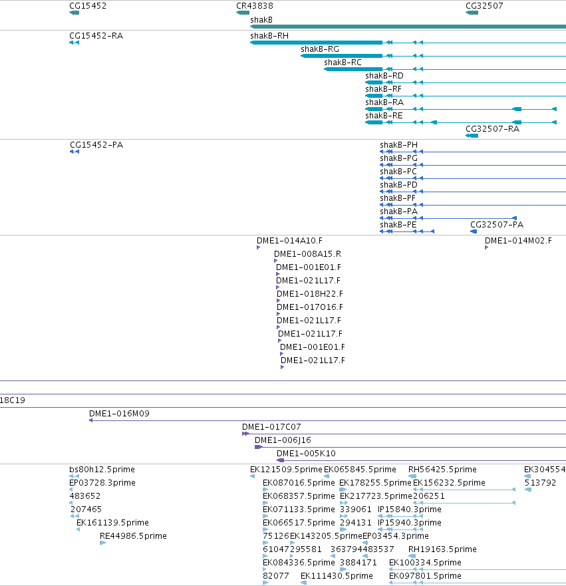Click the DME1-008A15.R BAC end label

307,254
